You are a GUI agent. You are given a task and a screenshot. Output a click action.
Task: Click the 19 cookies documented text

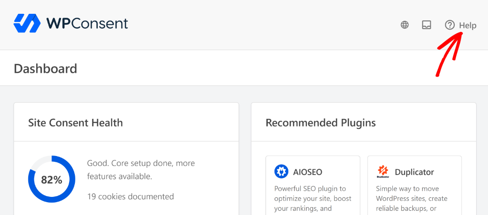131,196
